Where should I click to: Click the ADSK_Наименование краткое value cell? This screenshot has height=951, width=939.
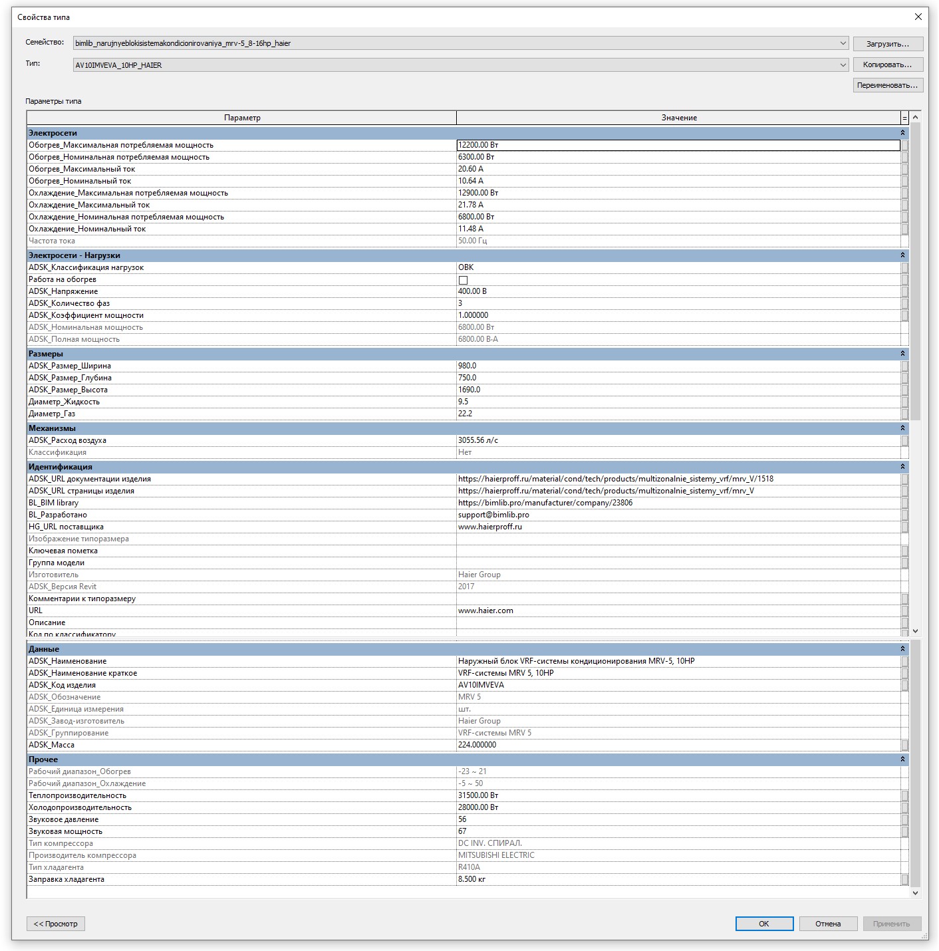tap(678, 673)
